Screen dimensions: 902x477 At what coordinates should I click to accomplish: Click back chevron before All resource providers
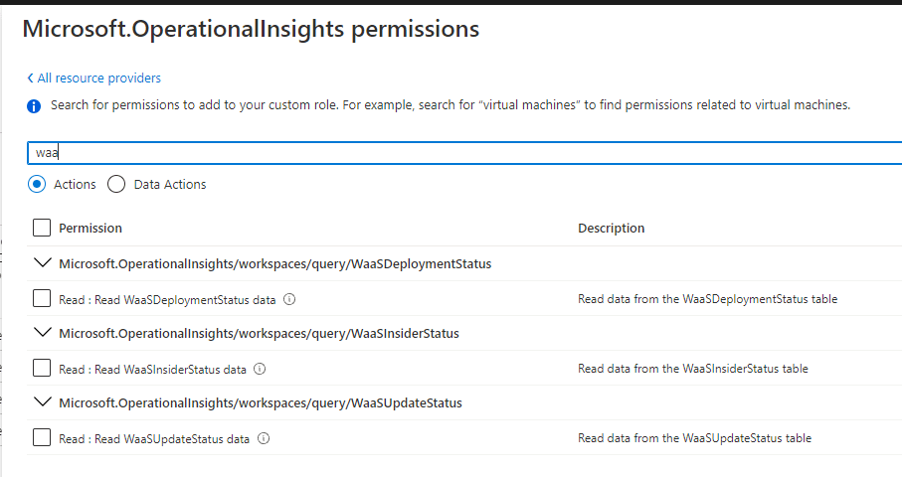point(31,79)
